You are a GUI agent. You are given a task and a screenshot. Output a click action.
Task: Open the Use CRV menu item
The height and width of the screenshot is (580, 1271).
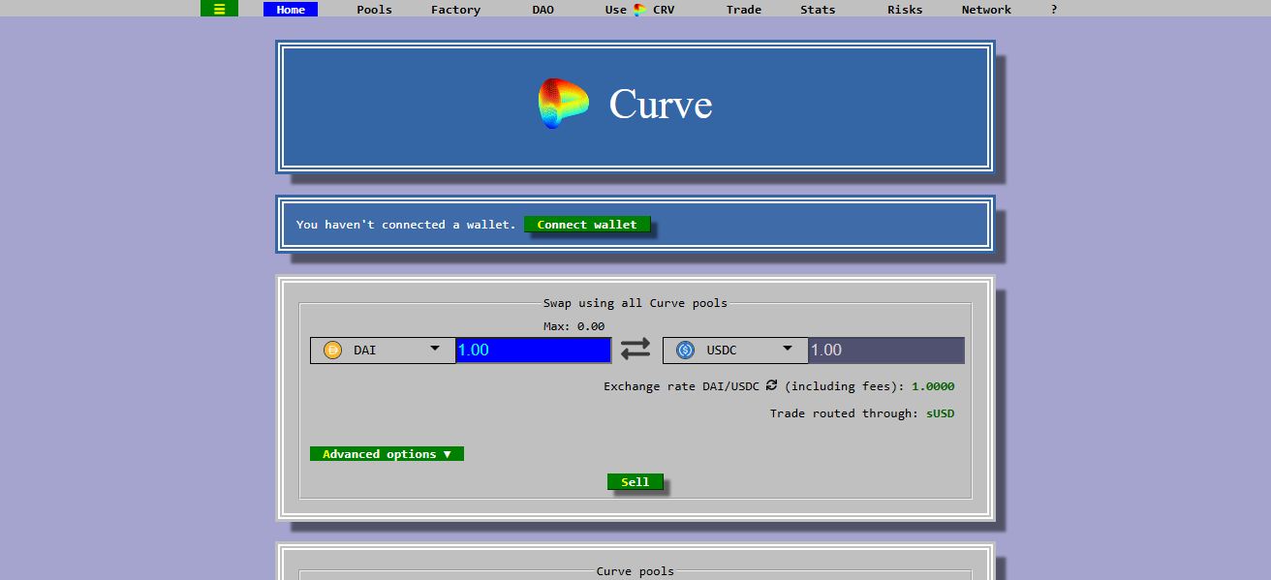(x=639, y=10)
